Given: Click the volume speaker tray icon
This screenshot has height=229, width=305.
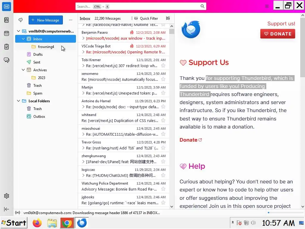Looking at the screenshot, I should tap(253, 223).
